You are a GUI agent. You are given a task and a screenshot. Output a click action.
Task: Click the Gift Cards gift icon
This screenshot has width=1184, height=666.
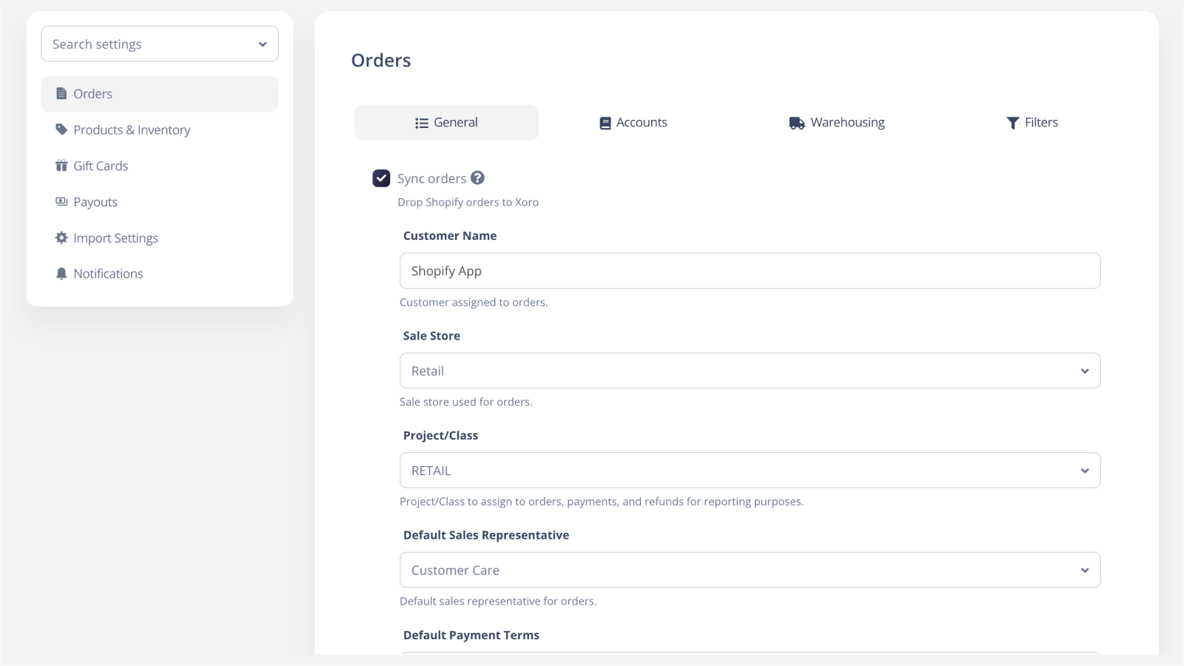click(61, 166)
